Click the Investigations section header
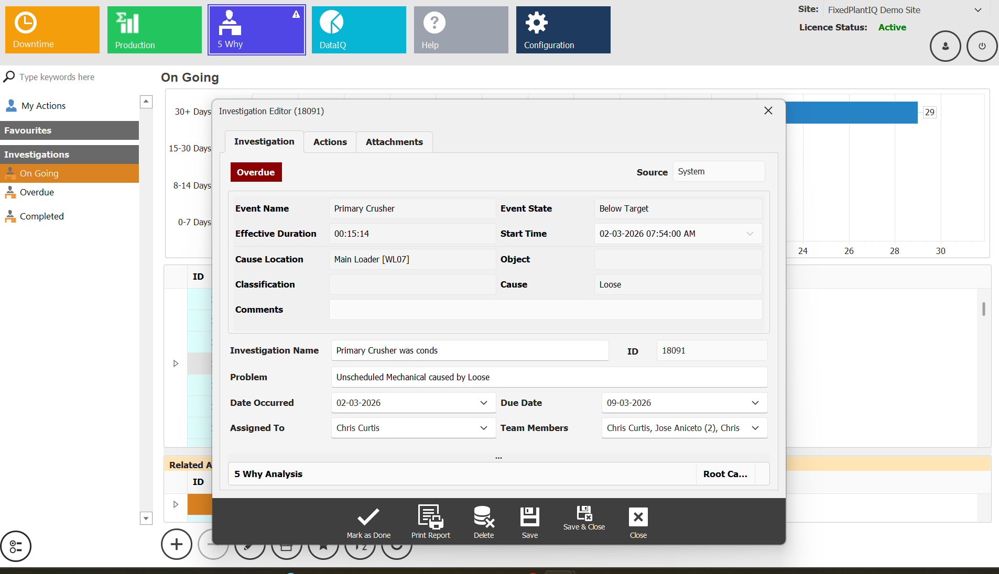999x574 pixels. (69, 154)
